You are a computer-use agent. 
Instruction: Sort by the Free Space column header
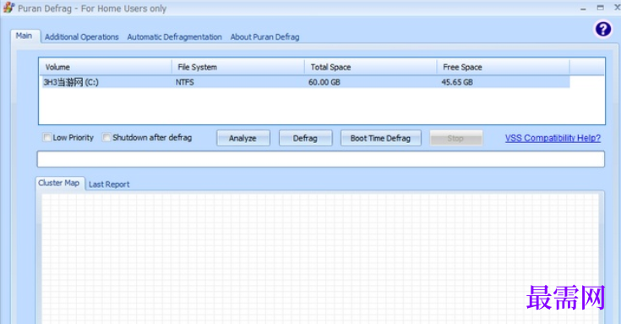pos(503,67)
